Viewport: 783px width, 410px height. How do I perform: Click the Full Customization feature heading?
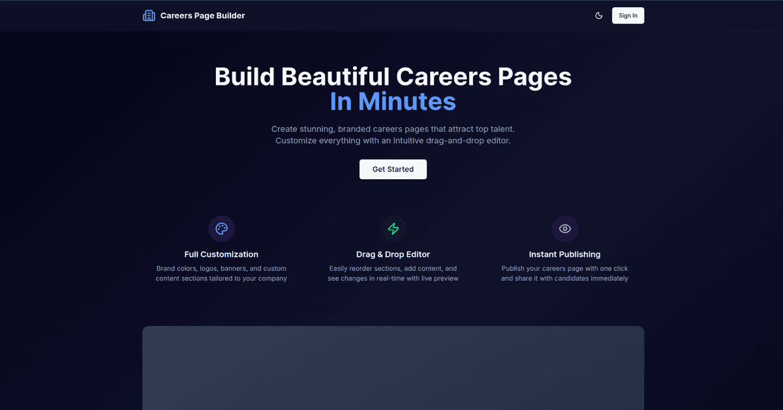pyautogui.click(x=221, y=254)
